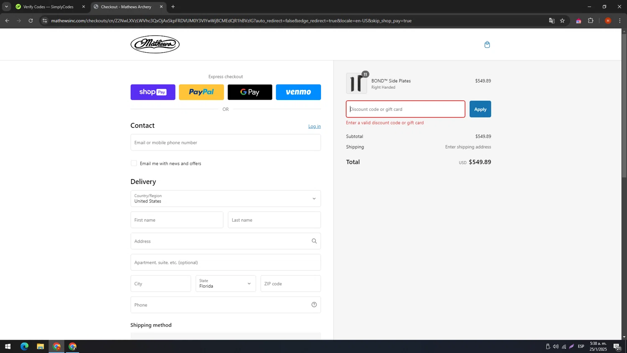Click the BOND Side Plates product thumbnail

(x=357, y=83)
